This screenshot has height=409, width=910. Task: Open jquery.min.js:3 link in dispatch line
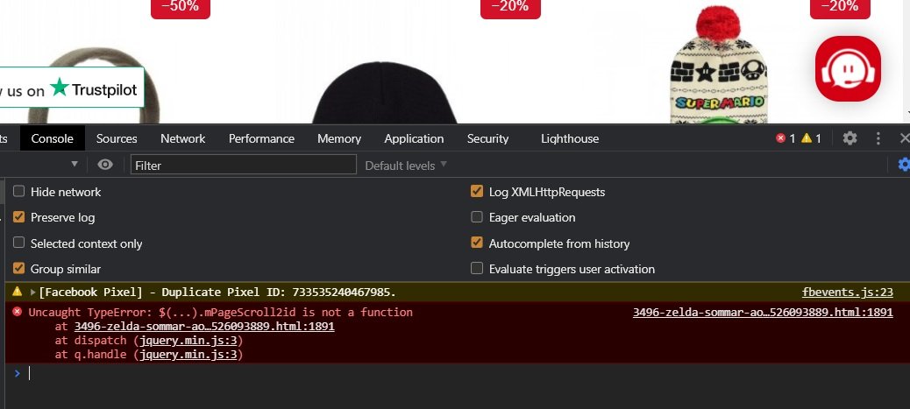[188, 341]
